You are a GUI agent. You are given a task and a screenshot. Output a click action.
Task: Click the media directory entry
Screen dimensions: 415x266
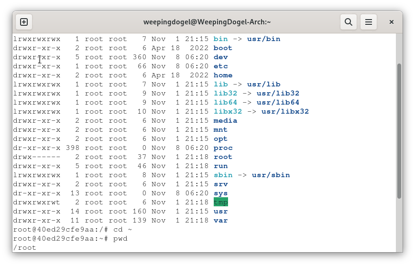tap(225, 121)
